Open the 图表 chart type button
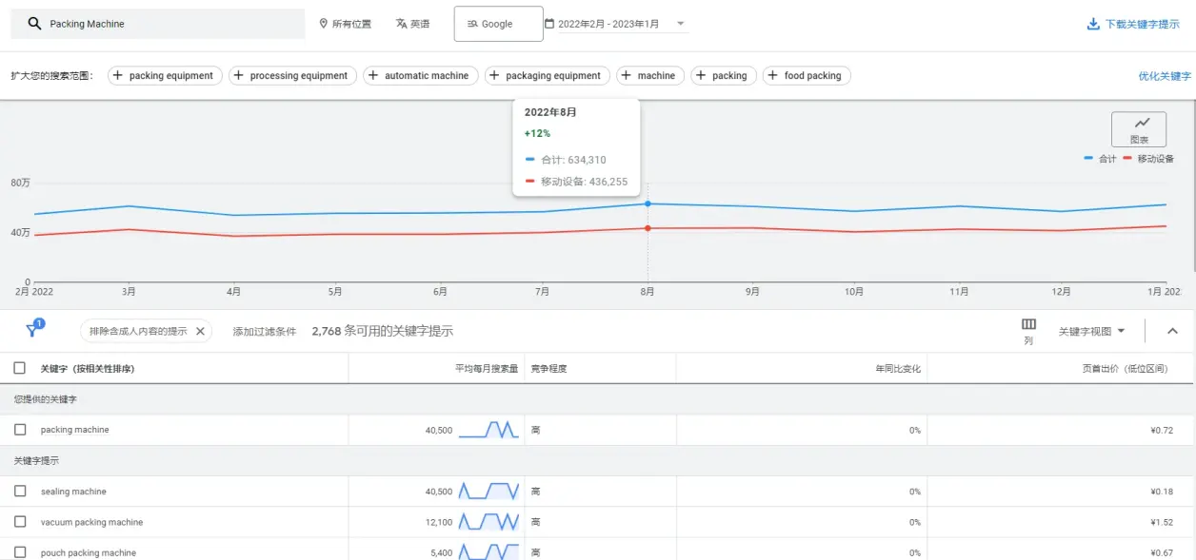The height and width of the screenshot is (560, 1196). tap(1139, 129)
